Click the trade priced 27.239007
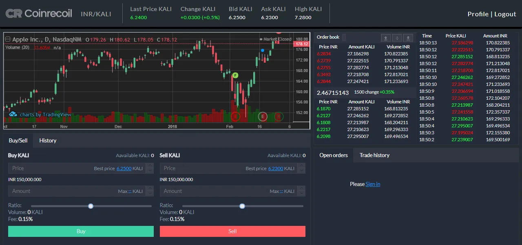The height and width of the screenshot is (245, 522). (x=465, y=140)
